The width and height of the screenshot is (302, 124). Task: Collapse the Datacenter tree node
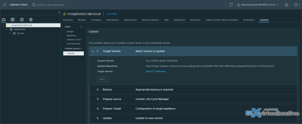(x=6, y=29)
